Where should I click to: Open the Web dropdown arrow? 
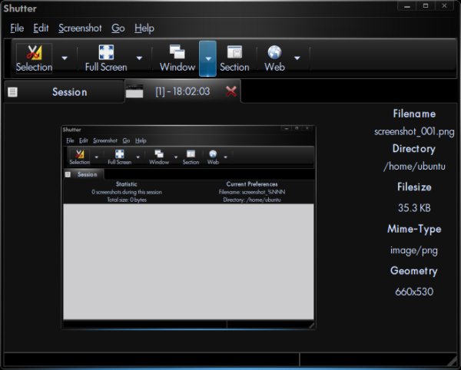[x=297, y=58]
